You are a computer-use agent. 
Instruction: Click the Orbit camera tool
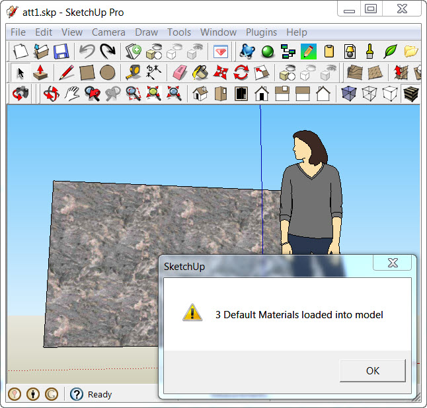pos(51,94)
